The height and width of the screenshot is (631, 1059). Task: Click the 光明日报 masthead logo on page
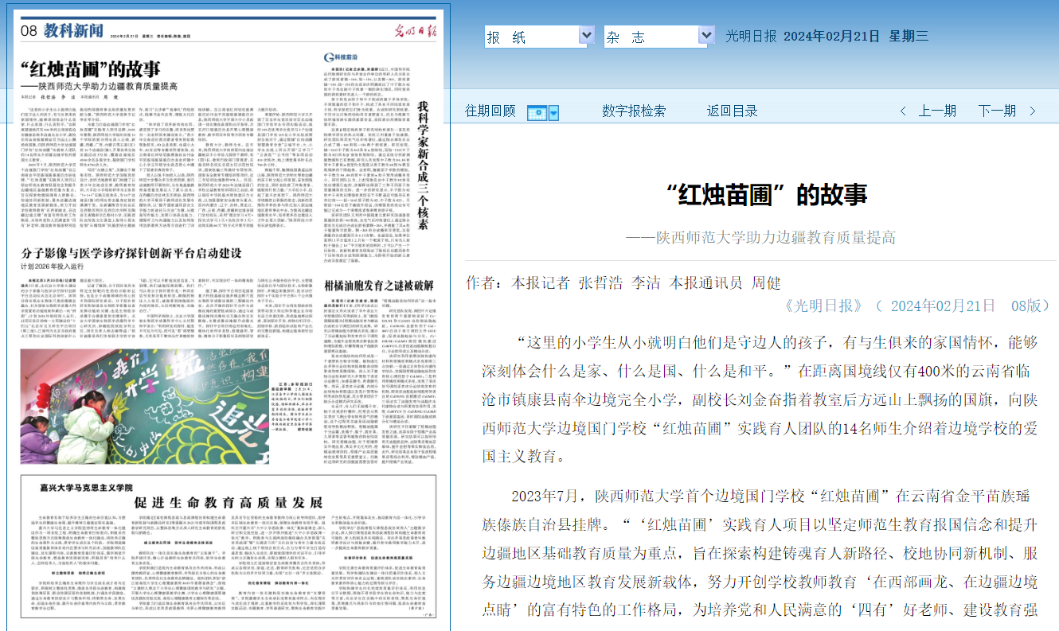(x=416, y=30)
